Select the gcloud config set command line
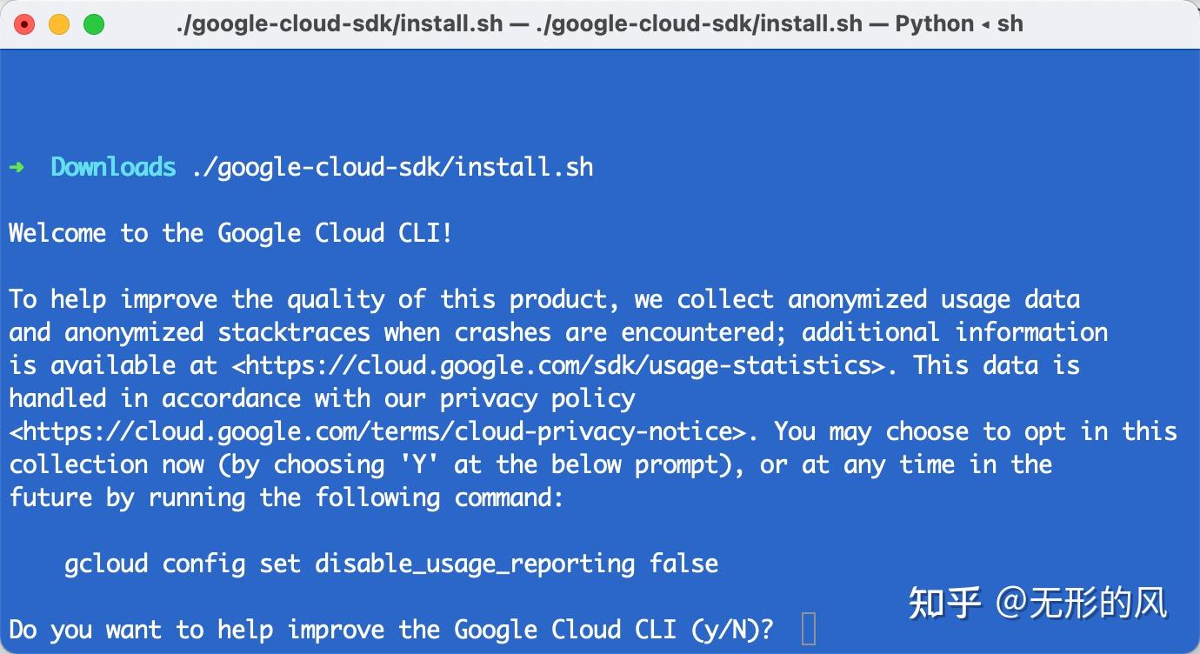1200x654 pixels. click(x=391, y=564)
